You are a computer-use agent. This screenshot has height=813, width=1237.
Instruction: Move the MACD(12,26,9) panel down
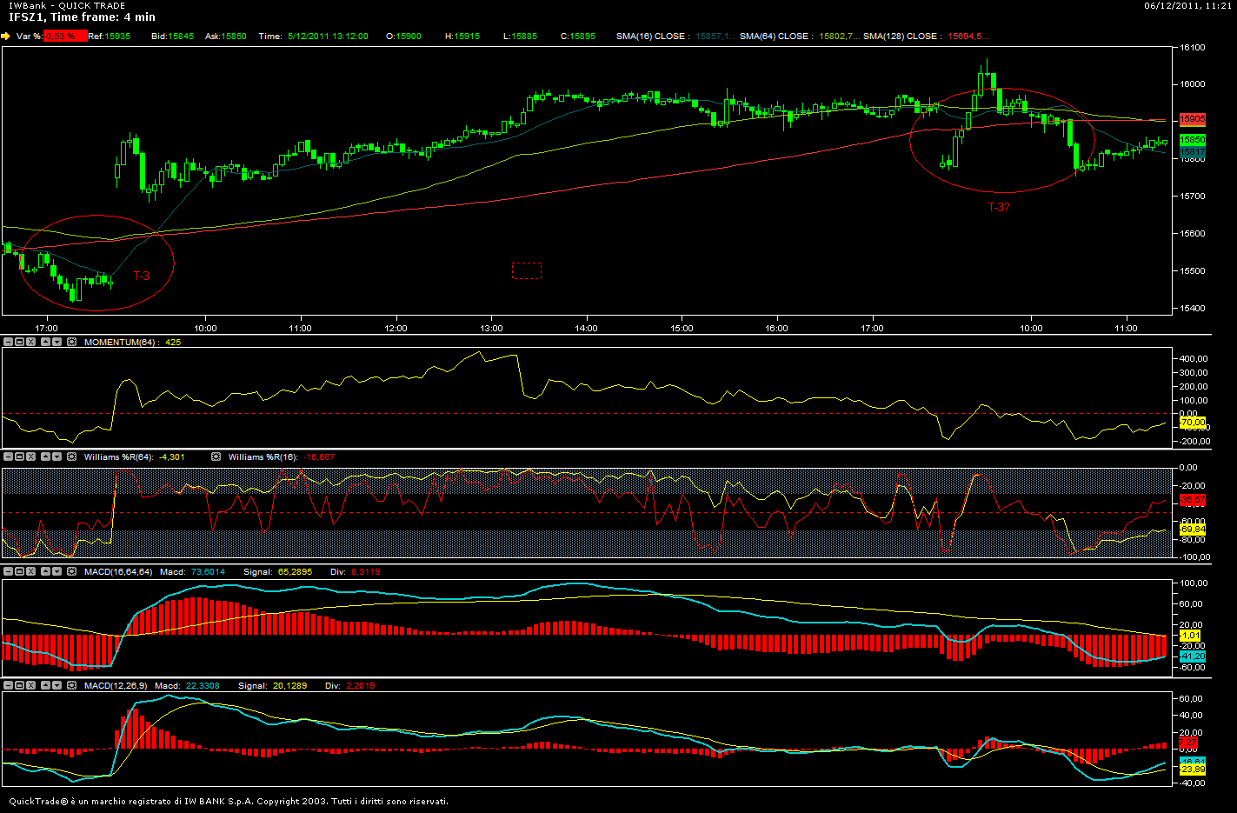pyautogui.click(x=57, y=685)
